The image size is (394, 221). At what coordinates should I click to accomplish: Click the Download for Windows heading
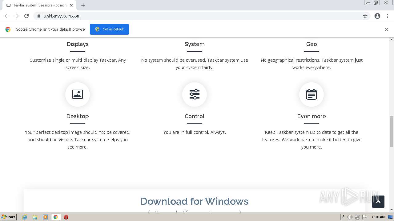point(195,201)
